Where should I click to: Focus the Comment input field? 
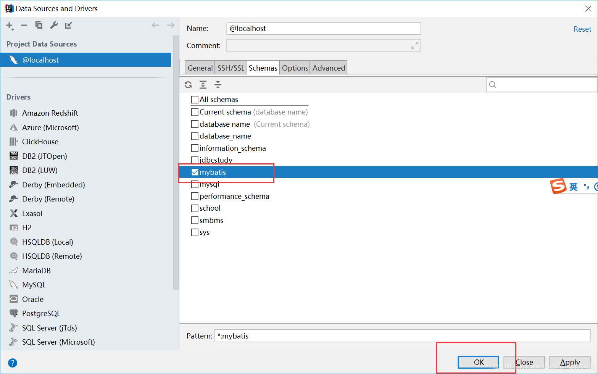324,46
